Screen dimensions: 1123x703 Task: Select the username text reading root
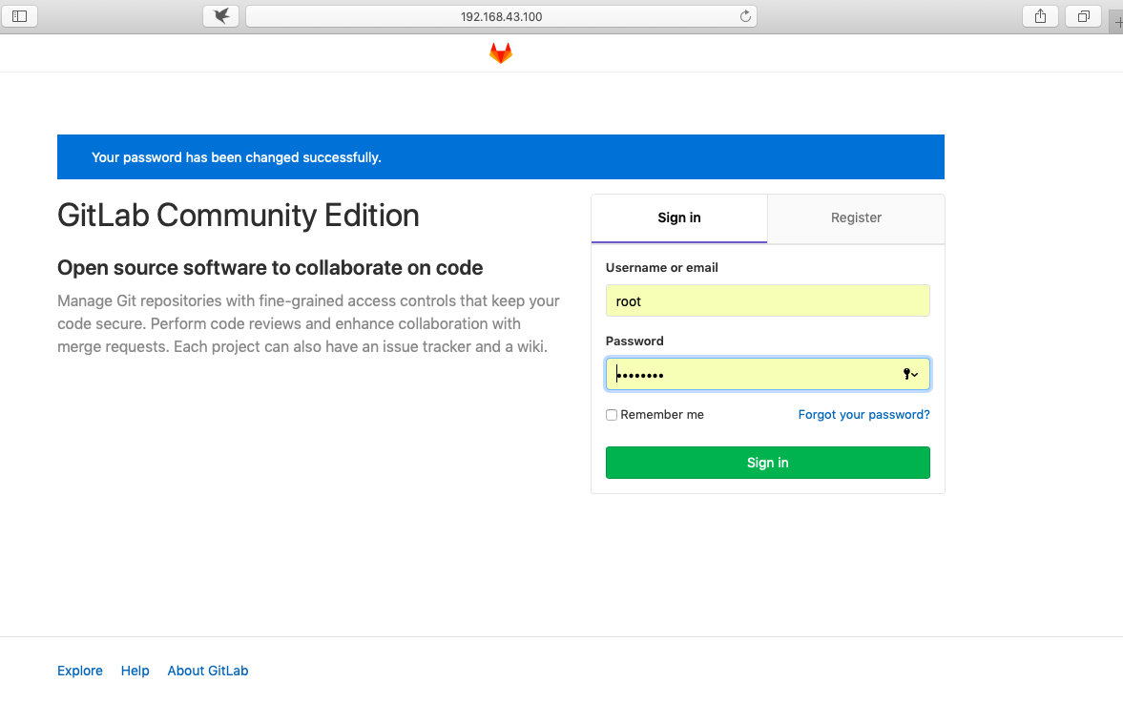[x=629, y=300]
